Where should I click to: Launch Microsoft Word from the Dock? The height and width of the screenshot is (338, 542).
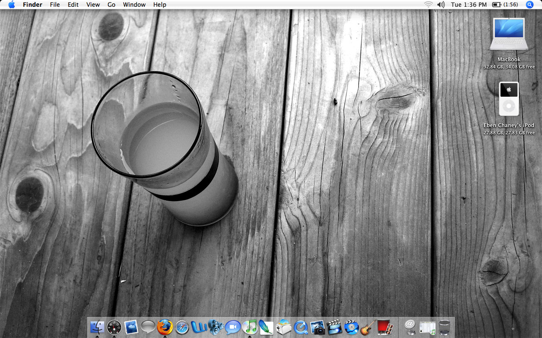(x=199, y=327)
